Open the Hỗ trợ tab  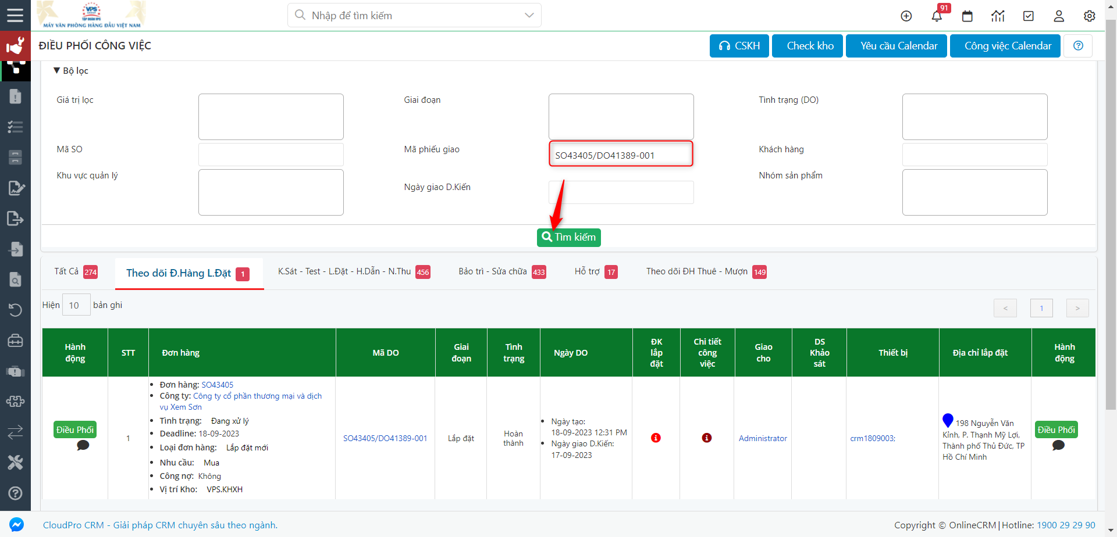(596, 271)
